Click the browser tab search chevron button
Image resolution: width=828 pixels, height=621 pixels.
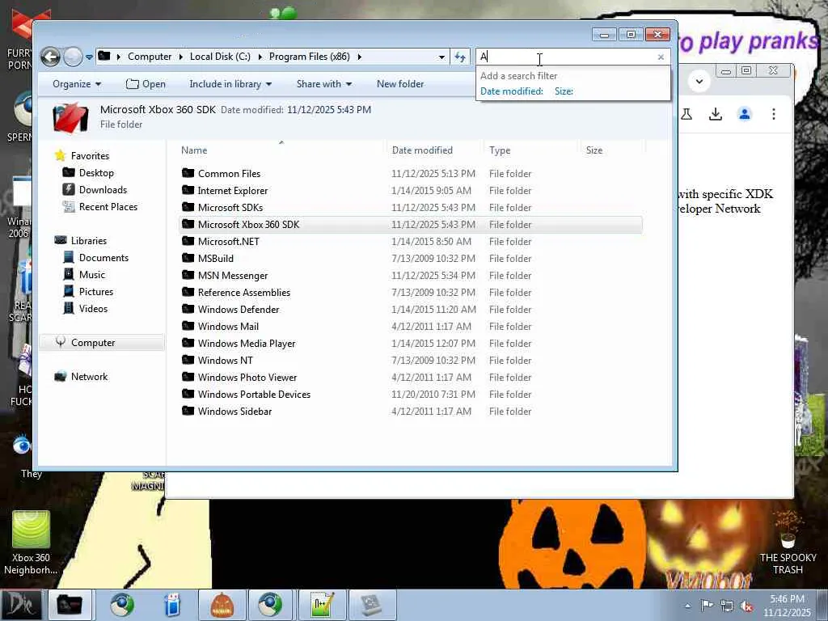tap(699, 82)
